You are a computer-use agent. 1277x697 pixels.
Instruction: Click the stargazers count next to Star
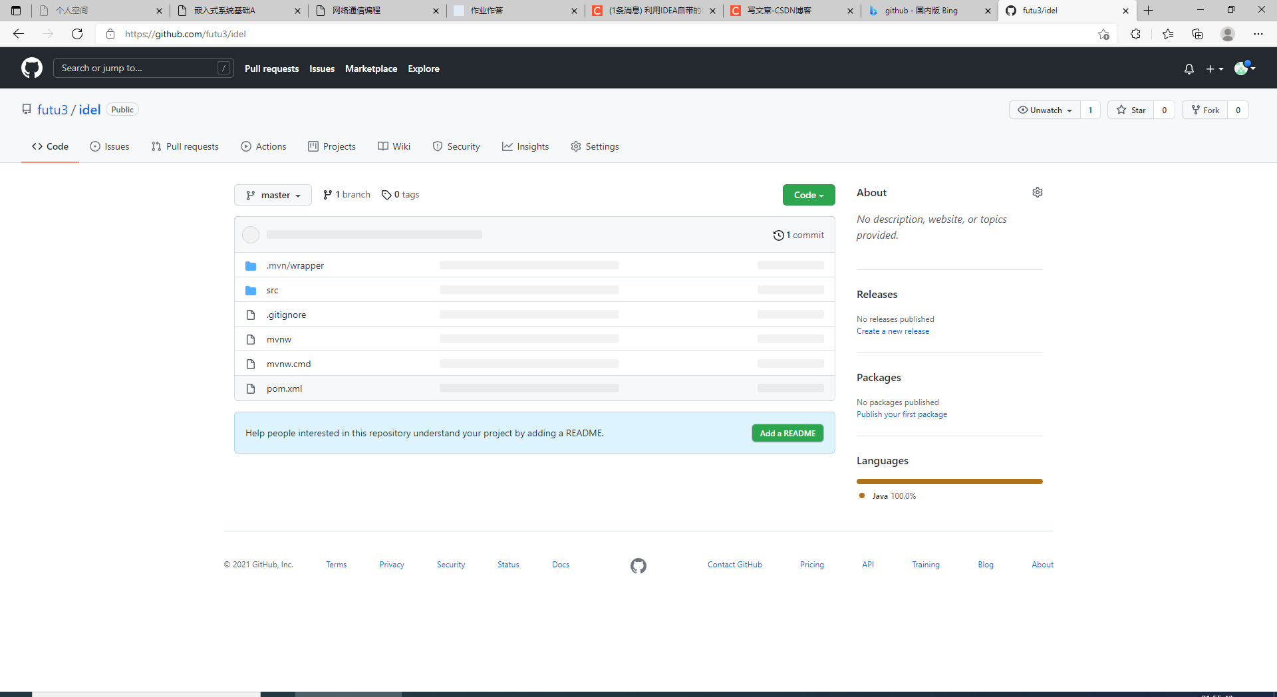pos(1164,110)
